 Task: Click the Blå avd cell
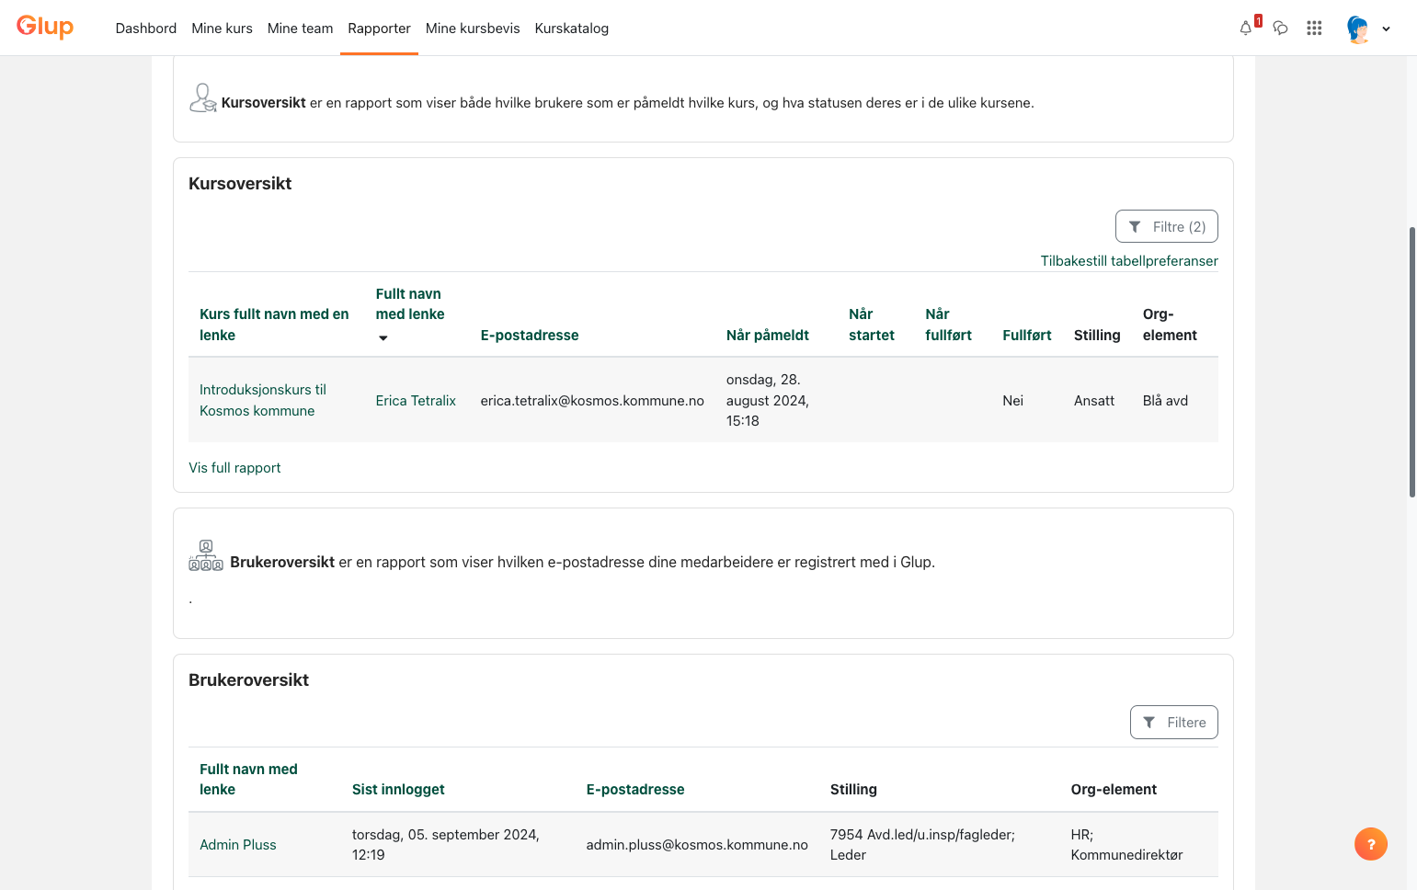click(1165, 400)
